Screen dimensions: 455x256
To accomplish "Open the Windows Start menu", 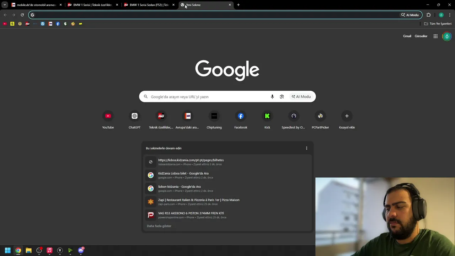I will pyautogui.click(x=7, y=250).
